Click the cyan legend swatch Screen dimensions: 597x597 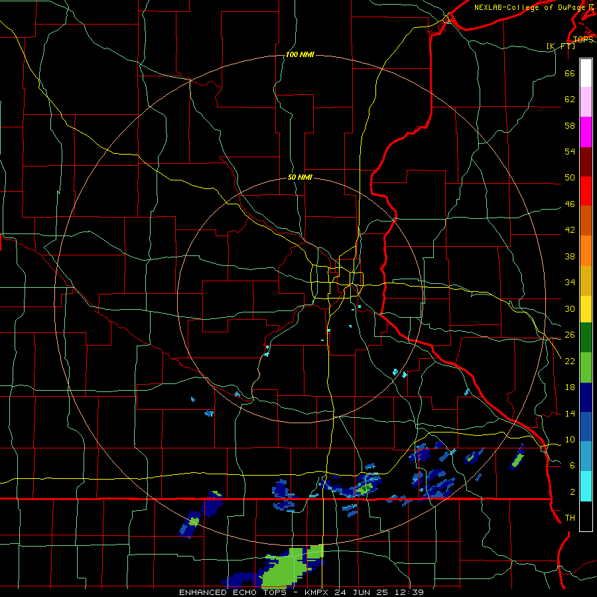tap(586, 486)
